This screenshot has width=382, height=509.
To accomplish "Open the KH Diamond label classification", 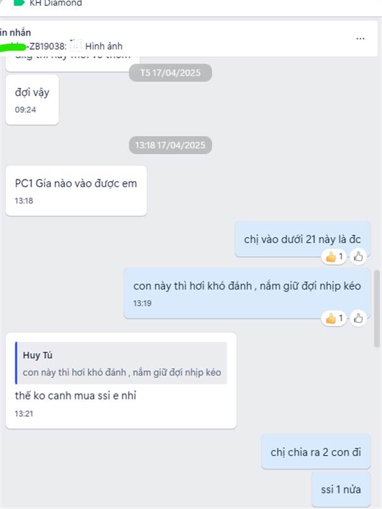I will click(55, 3).
